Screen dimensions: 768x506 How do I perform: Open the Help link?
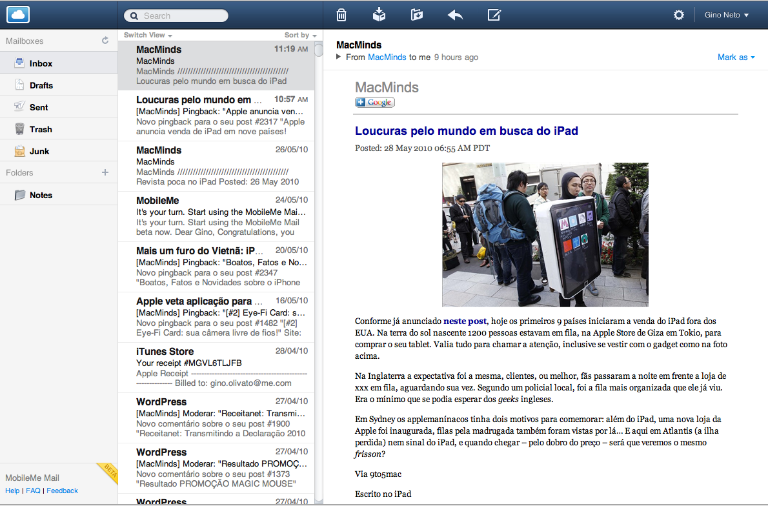[x=12, y=491]
